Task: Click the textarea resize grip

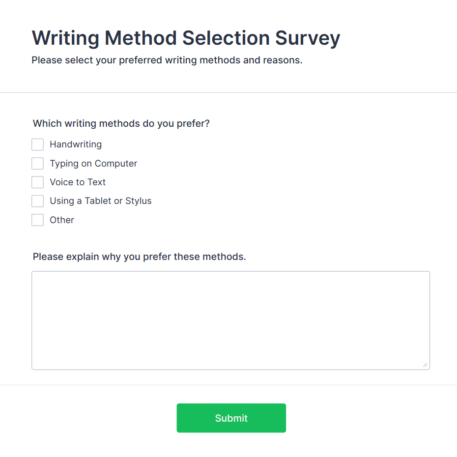Action: pos(425,365)
